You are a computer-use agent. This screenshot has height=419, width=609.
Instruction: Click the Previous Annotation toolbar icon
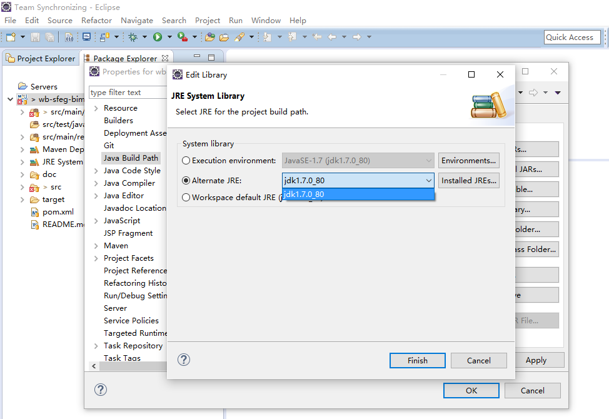(292, 37)
